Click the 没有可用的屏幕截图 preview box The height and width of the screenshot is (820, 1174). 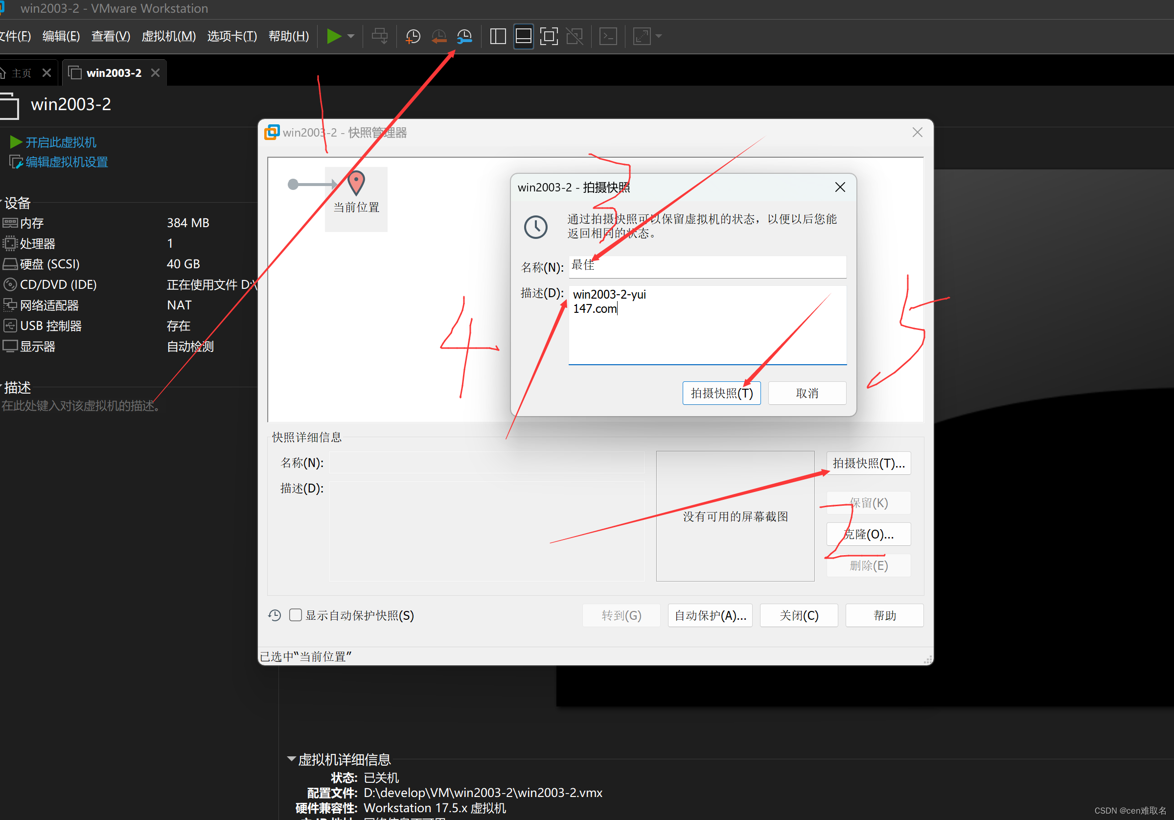[x=736, y=516]
